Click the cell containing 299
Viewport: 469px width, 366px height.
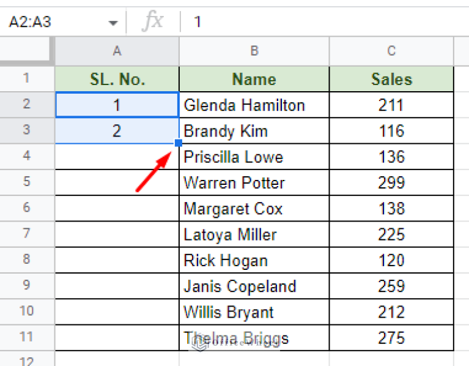coord(391,182)
